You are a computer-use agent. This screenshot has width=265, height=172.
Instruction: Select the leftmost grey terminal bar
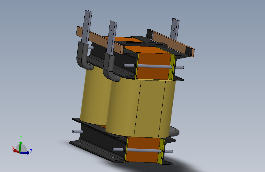(x=86, y=27)
